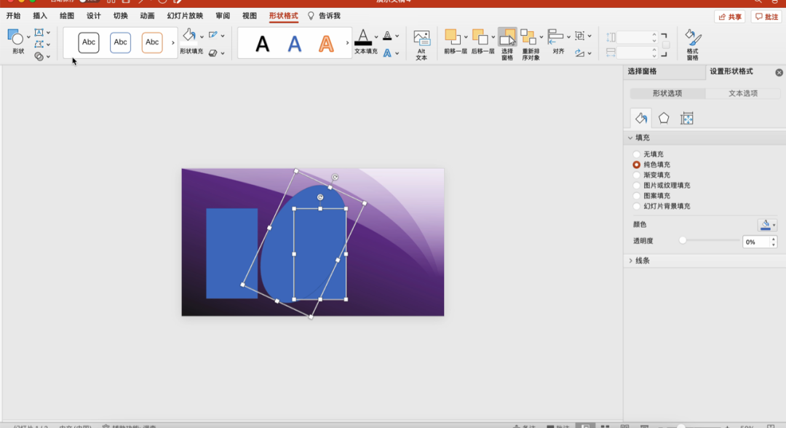The image size is (786, 428).
Task: Switch to the 文本选项 tab
Action: click(743, 93)
